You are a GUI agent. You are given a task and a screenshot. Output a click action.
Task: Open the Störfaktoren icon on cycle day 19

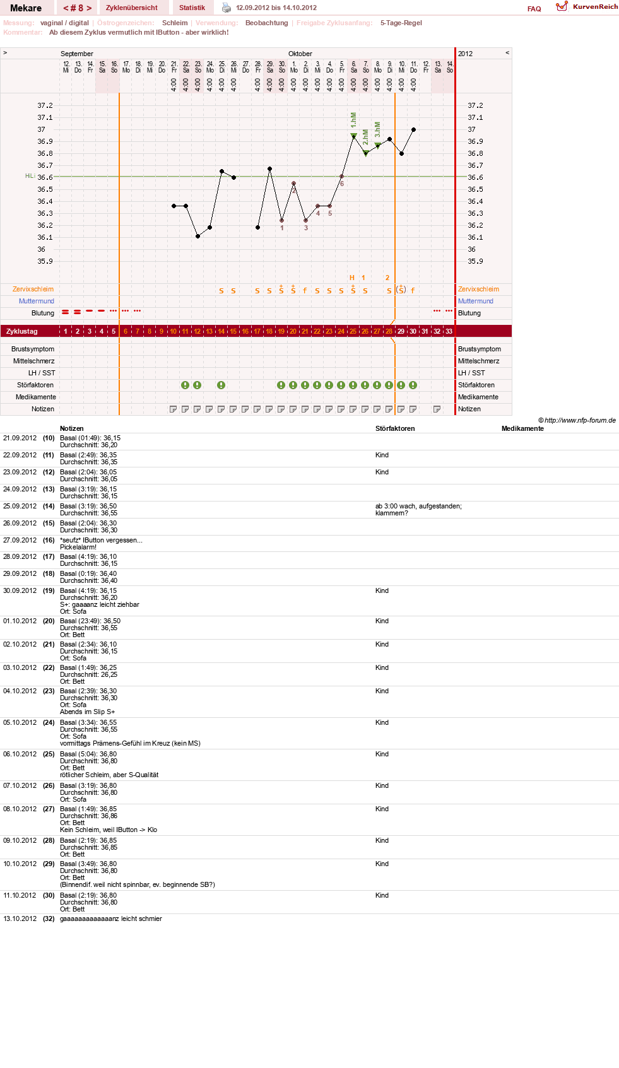pos(281,385)
